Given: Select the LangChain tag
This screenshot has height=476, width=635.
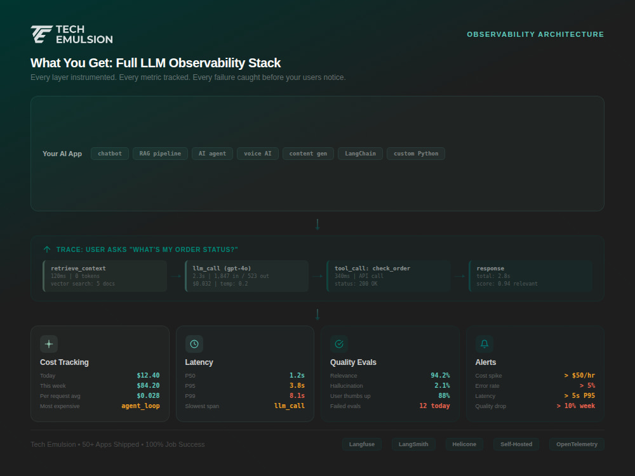Looking at the screenshot, I should (x=360, y=154).
